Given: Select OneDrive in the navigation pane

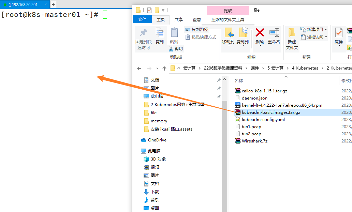Looking at the screenshot, I should point(157,140).
